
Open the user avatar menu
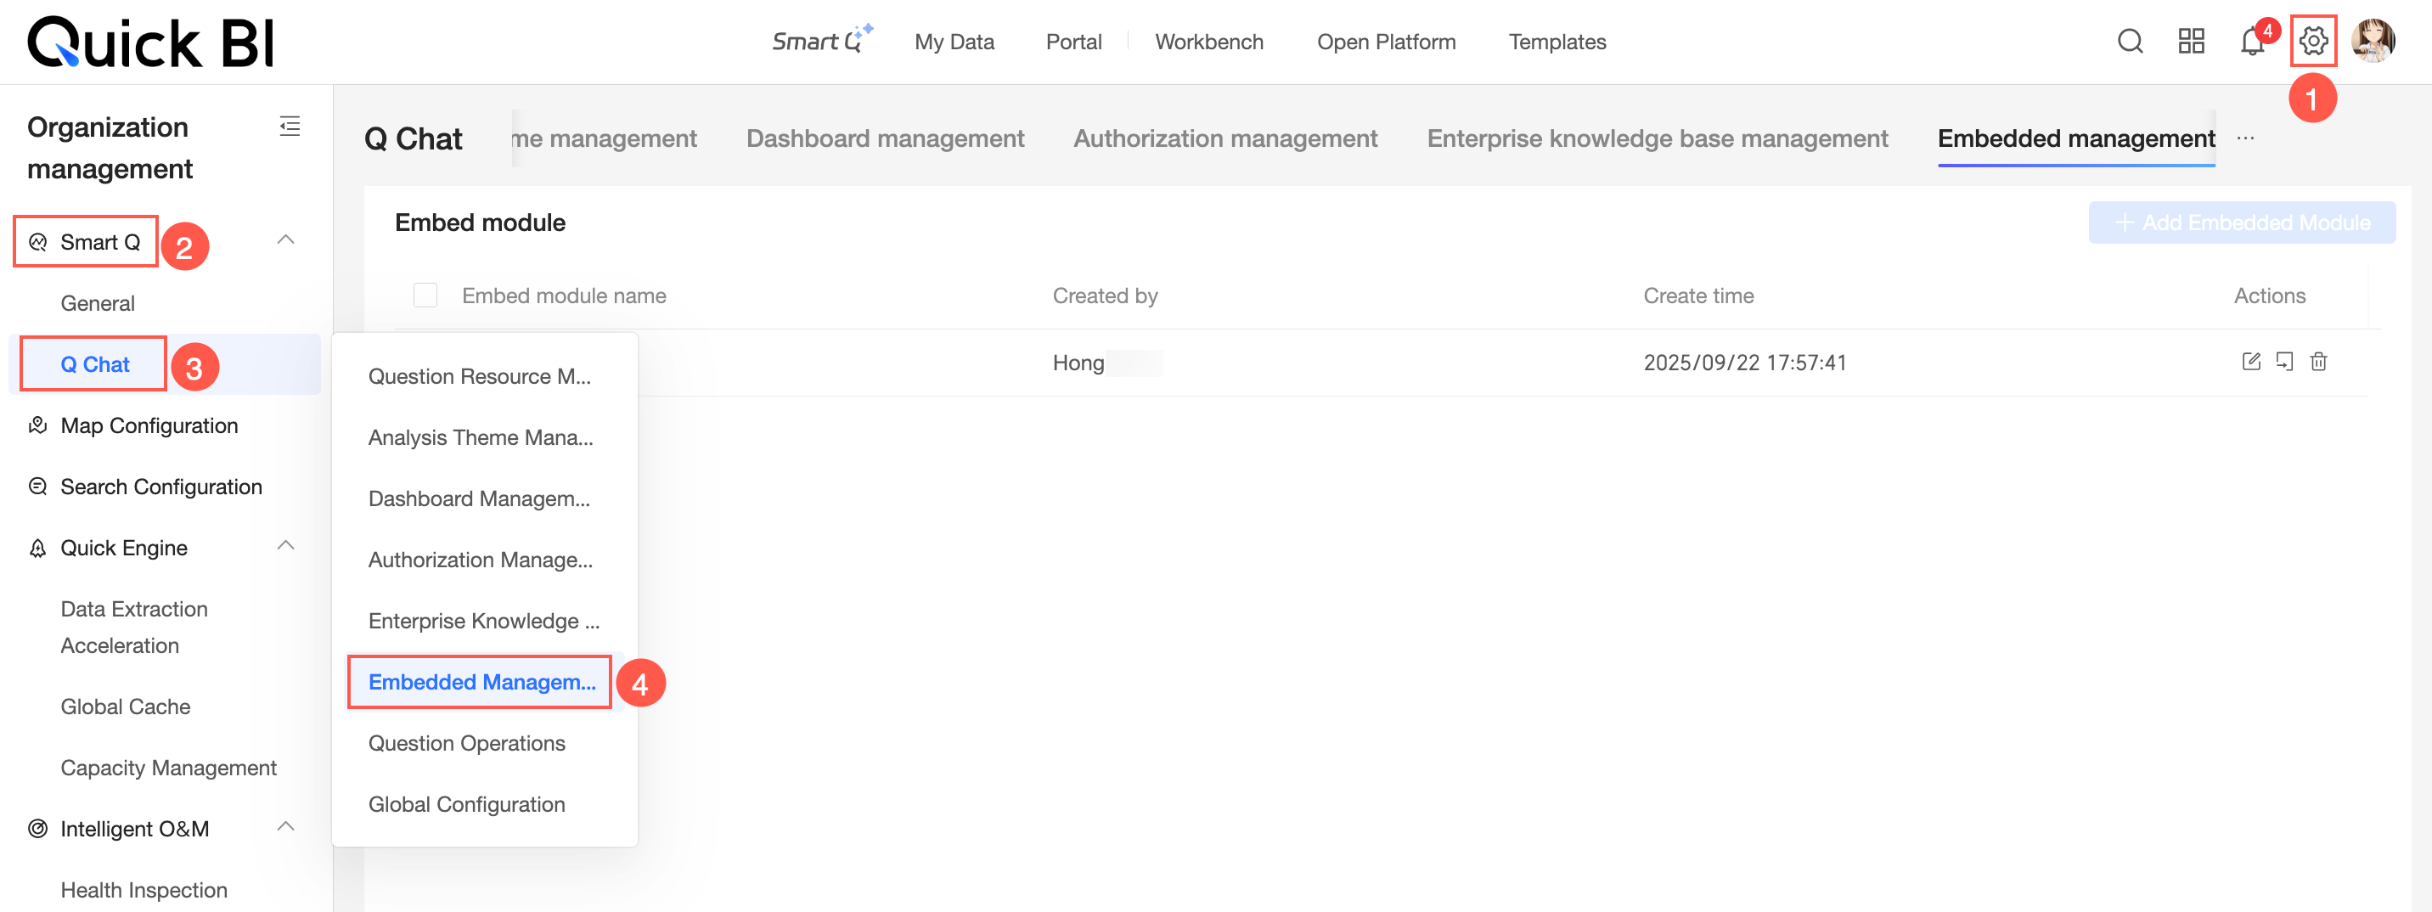[x=2373, y=42]
